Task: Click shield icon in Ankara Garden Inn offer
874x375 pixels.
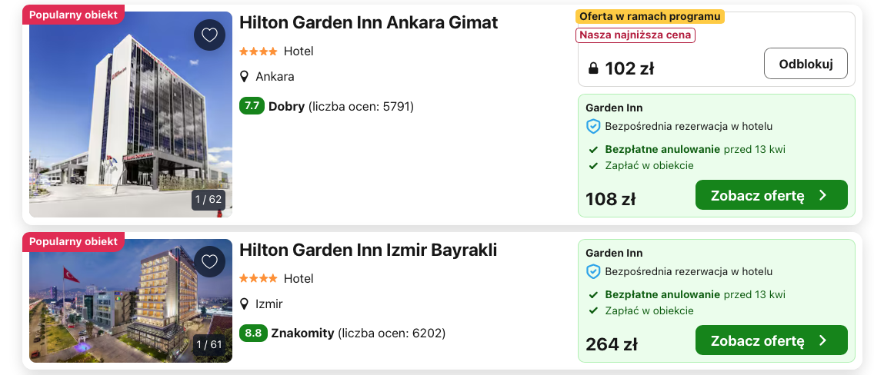Action: coord(592,126)
